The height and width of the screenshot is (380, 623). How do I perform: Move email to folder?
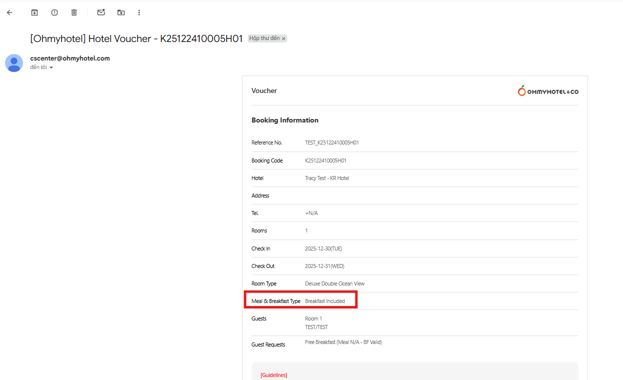(x=121, y=12)
